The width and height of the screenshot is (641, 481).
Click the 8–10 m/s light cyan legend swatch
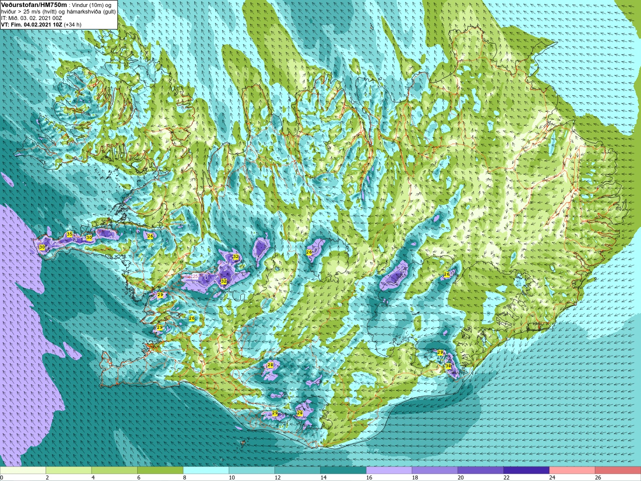(x=206, y=470)
